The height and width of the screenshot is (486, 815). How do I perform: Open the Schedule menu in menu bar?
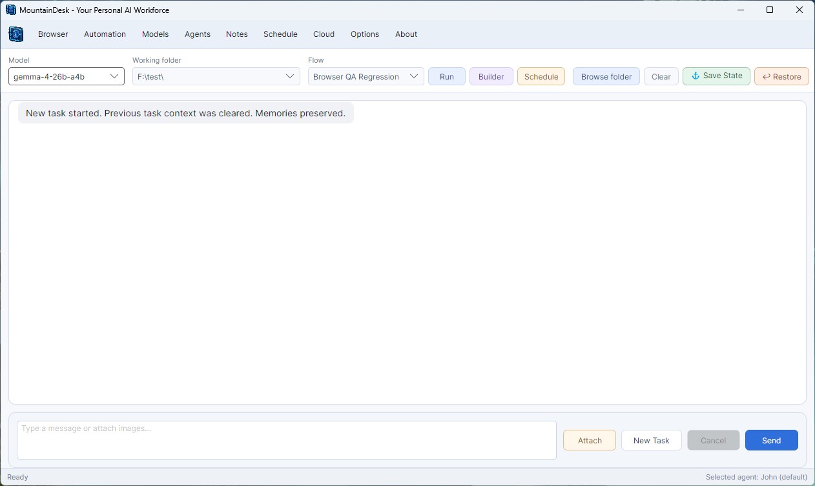click(x=280, y=34)
